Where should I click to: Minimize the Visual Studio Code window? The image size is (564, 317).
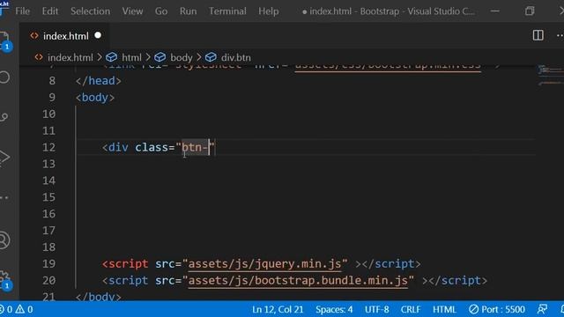click(x=495, y=11)
